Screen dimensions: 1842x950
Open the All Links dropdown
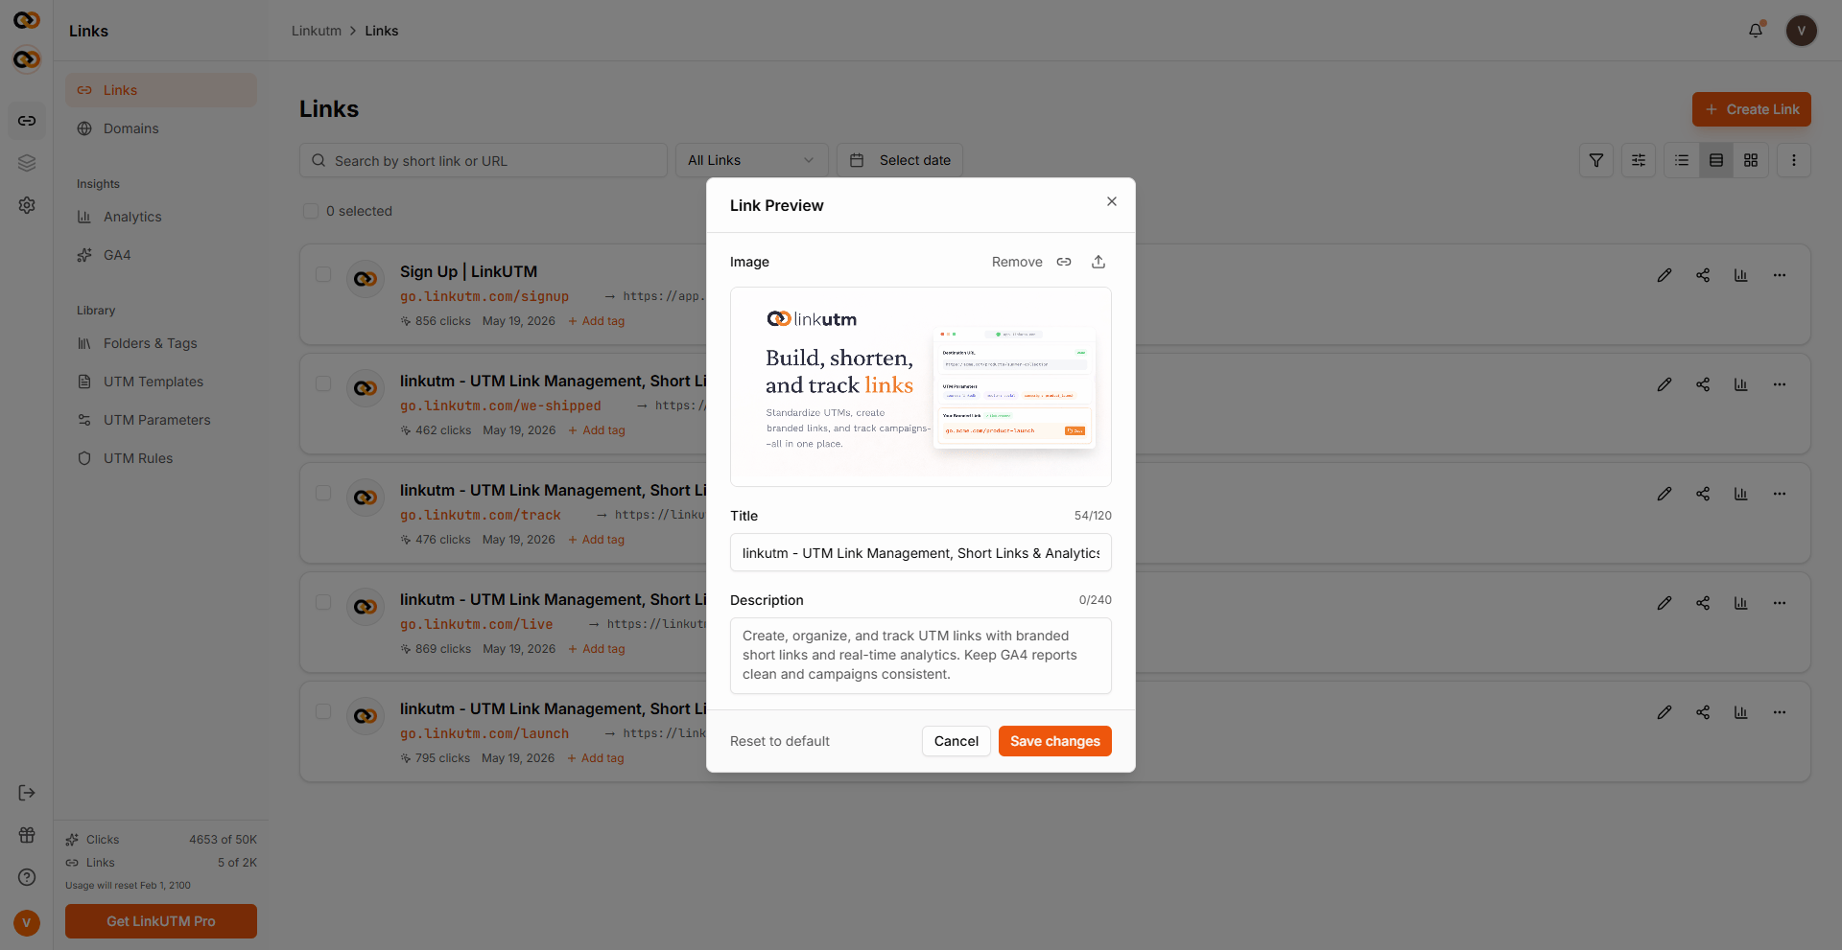click(x=751, y=160)
